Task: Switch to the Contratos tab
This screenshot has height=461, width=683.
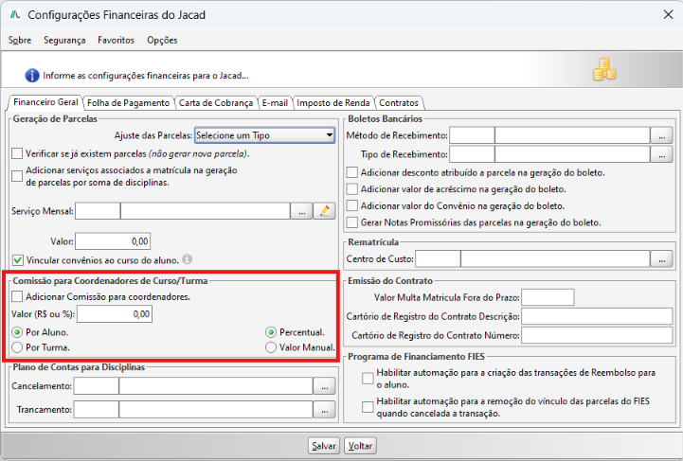Action: (x=399, y=103)
